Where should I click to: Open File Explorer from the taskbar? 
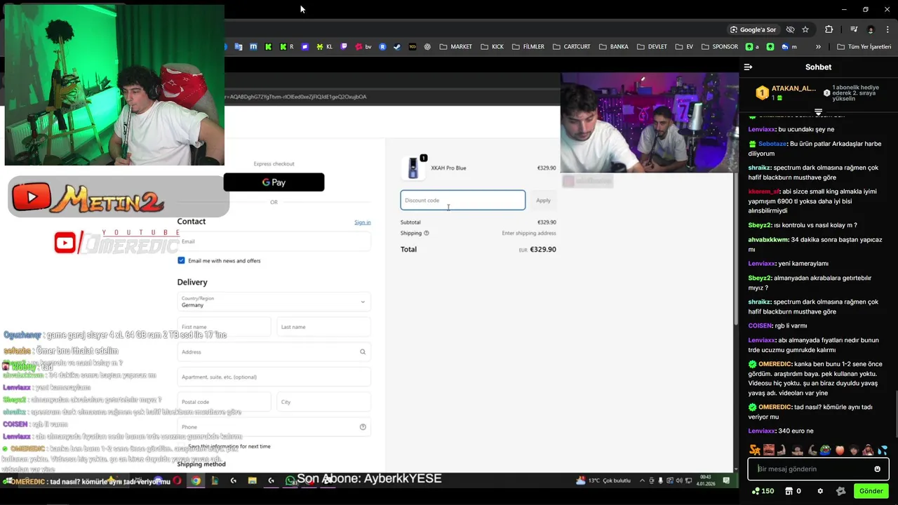click(x=252, y=480)
